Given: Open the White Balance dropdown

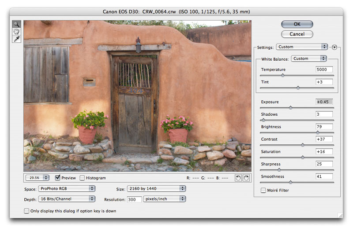Looking at the screenshot, I should tap(309, 59).
